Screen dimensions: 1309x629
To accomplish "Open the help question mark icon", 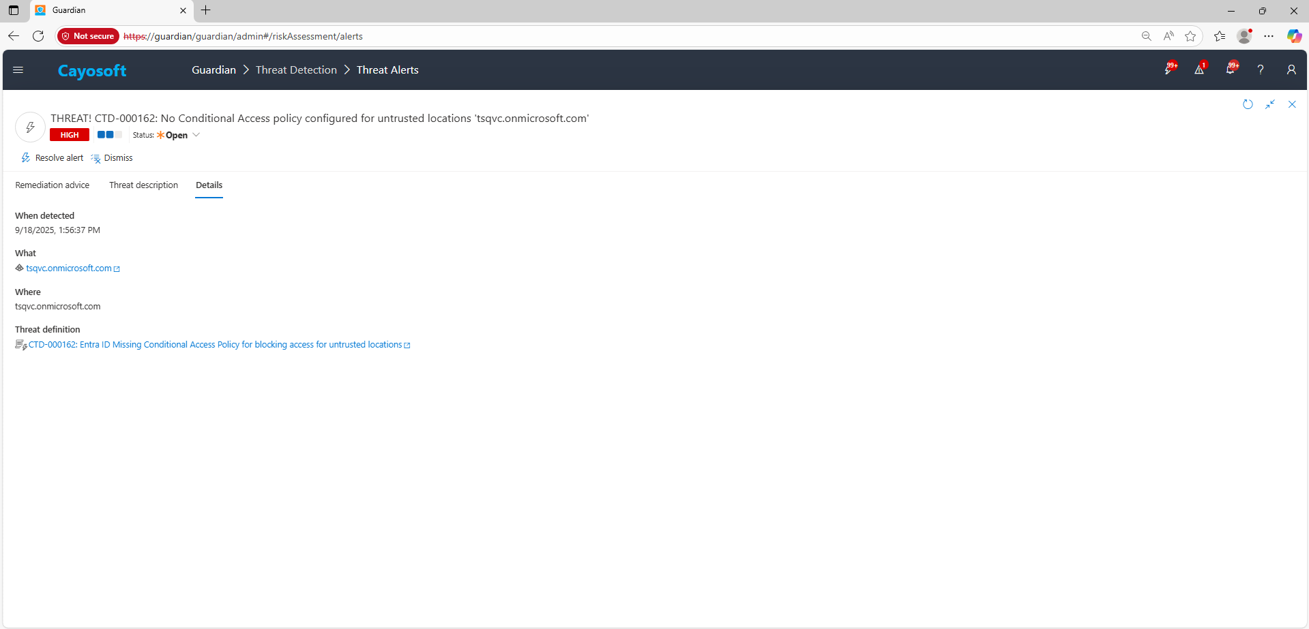I will pyautogui.click(x=1261, y=70).
